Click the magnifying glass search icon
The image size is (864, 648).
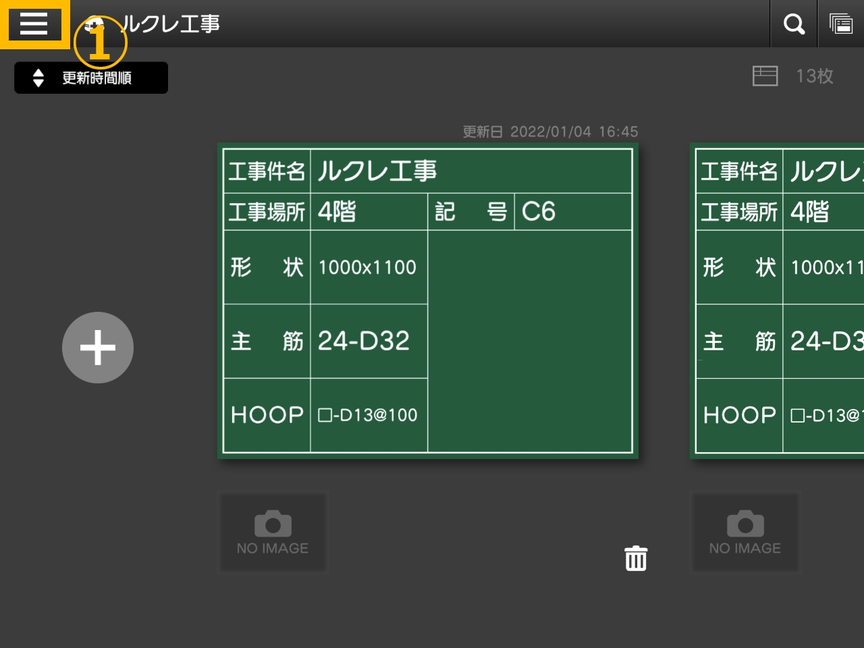[x=794, y=24]
